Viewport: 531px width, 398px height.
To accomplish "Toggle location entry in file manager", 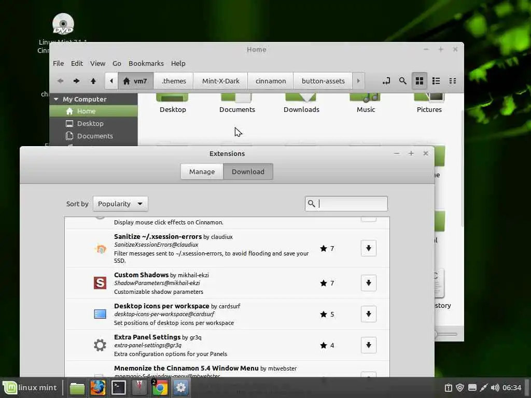I will [x=386, y=81].
